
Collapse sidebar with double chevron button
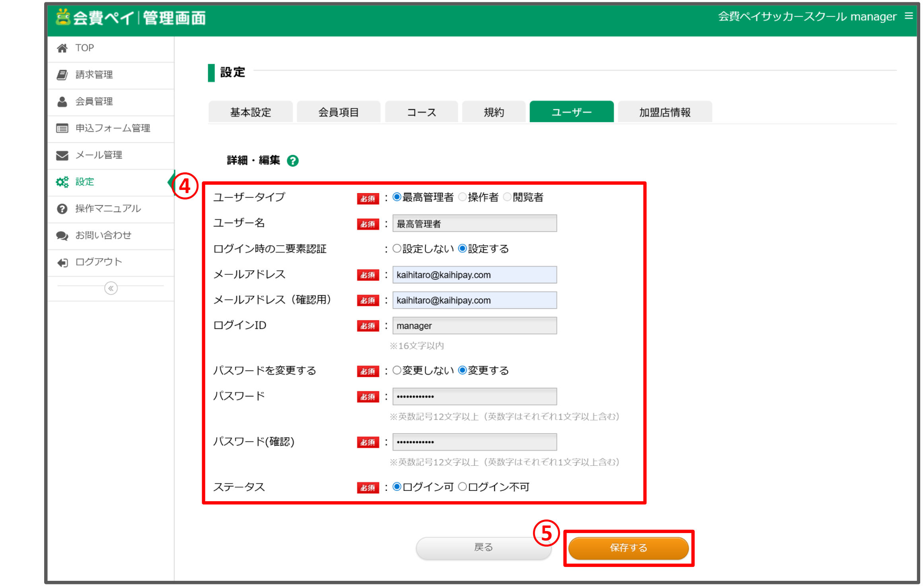[x=111, y=288]
